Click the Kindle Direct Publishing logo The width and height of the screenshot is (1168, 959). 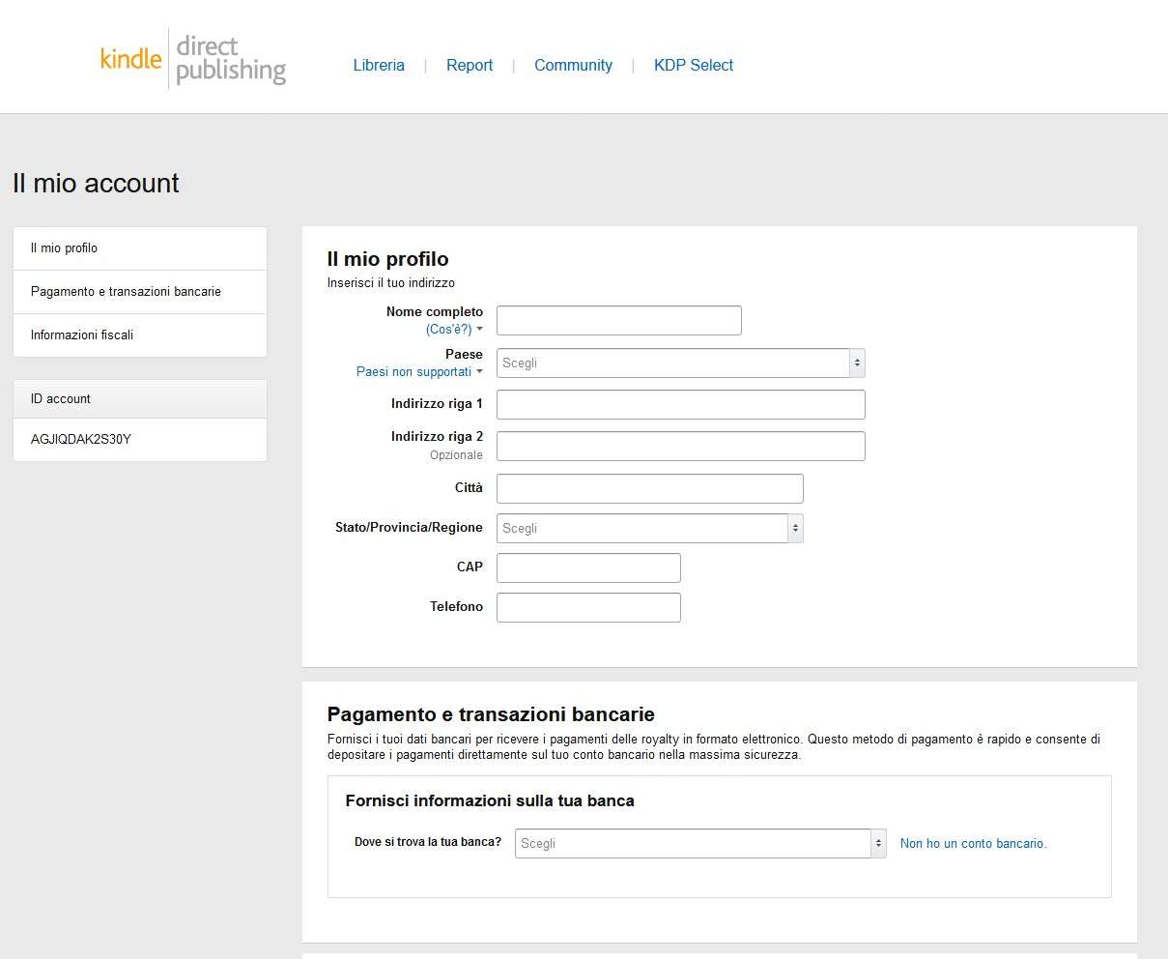pyautogui.click(x=192, y=59)
